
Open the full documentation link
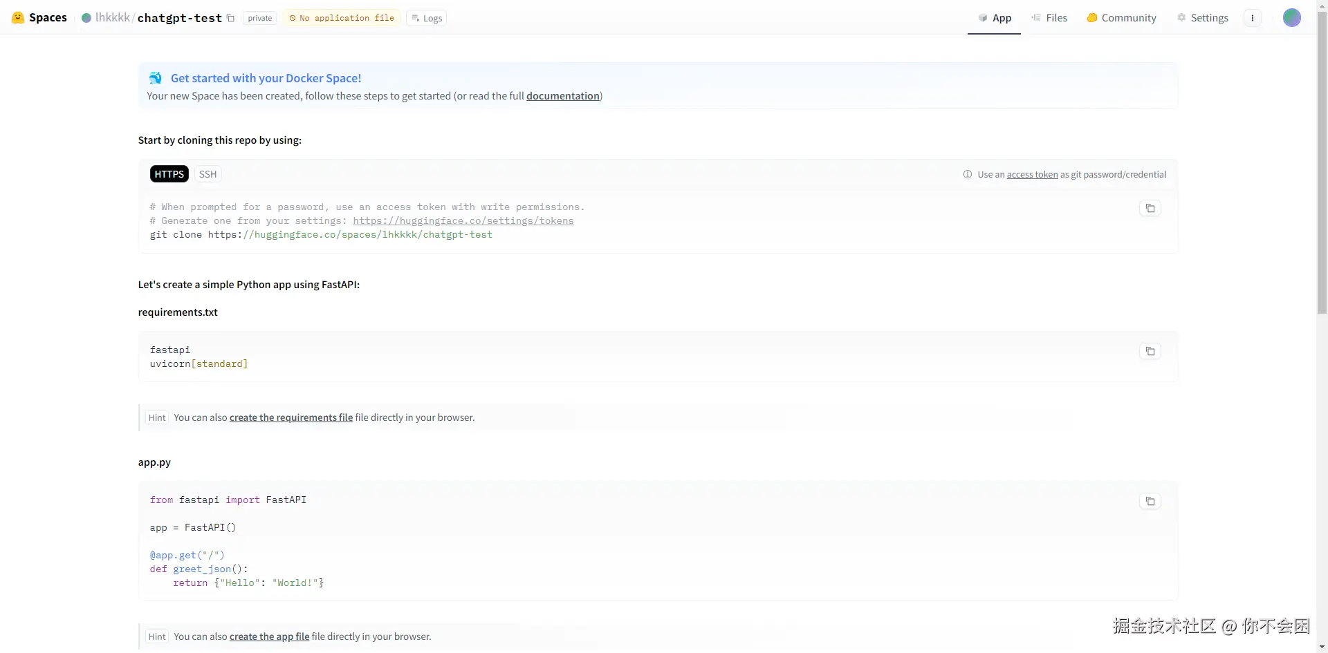563,96
